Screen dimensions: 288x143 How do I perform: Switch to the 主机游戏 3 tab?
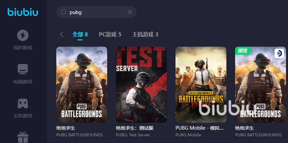pos(145,34)
